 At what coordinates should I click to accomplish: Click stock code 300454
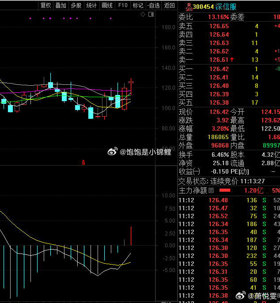(203, 7)
